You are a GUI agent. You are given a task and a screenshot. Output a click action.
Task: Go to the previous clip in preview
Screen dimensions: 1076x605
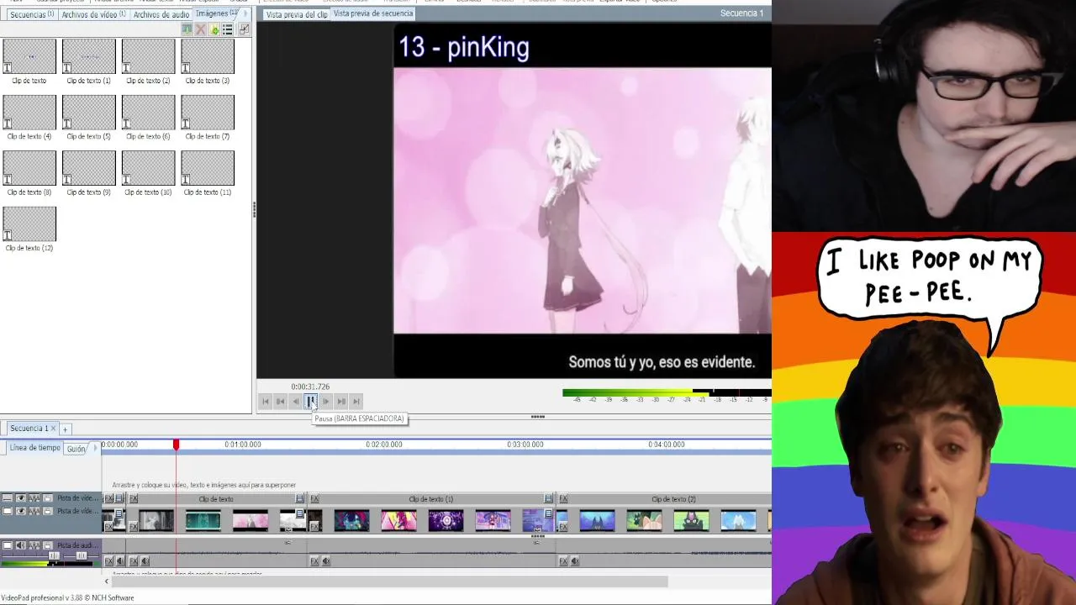tap(281, 402)
